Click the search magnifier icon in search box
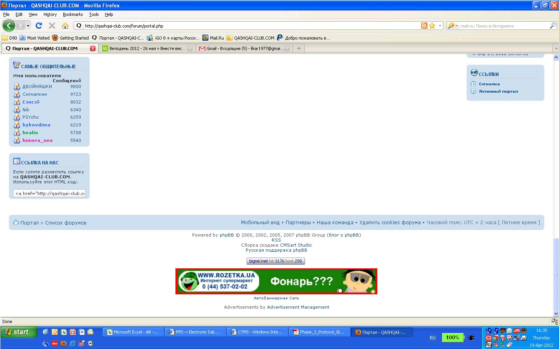 pos(553,26)
